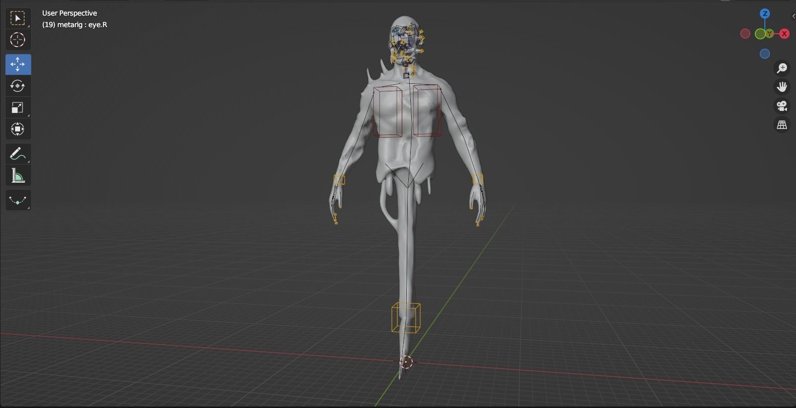Select the Select Box tool
Viewport: 796px width, 408px height.
18,19
